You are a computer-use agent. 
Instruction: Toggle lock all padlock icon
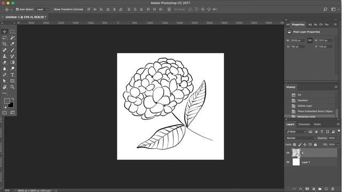click(x=315, y=145)
